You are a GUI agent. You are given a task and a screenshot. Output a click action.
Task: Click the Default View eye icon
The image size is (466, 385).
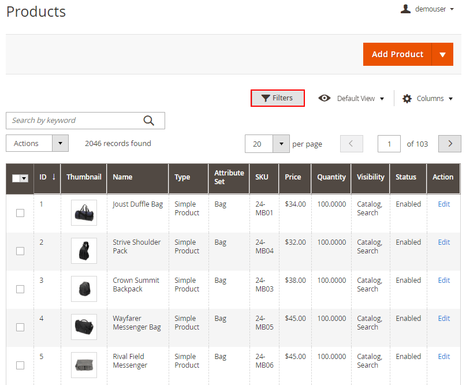325,99
